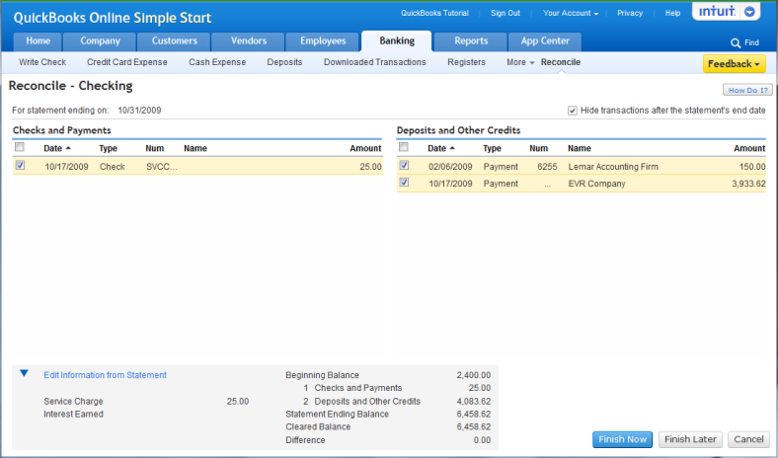Expand the More submenu
Viewport: 778px width, 458px height.
click(520, 62)
